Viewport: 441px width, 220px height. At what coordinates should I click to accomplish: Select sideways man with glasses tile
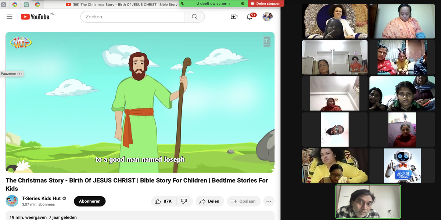point(334,129)
